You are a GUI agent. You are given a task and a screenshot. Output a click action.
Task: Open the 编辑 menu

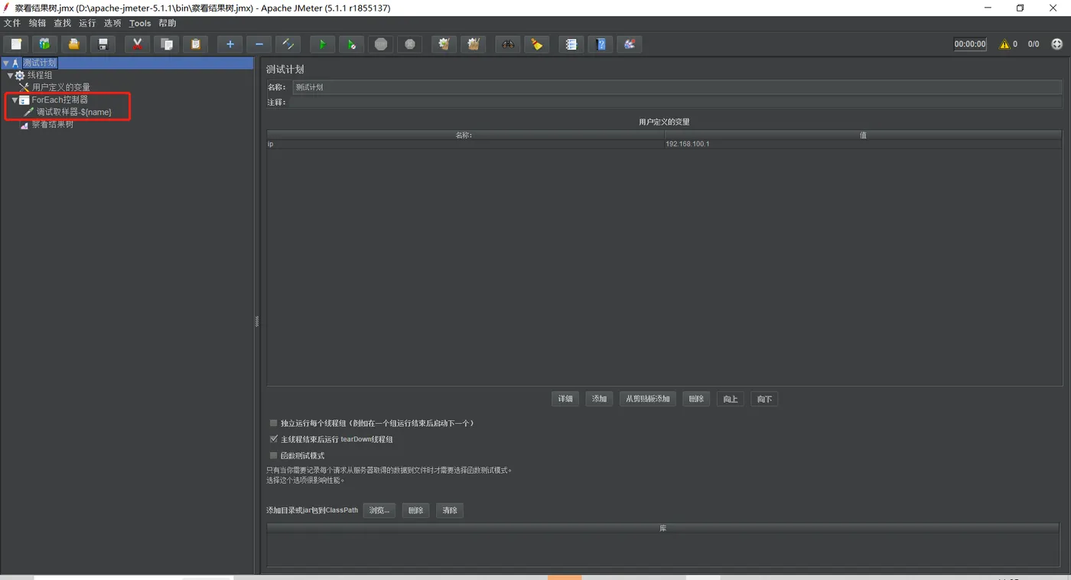pyautogui.click(x=37, y=23)
